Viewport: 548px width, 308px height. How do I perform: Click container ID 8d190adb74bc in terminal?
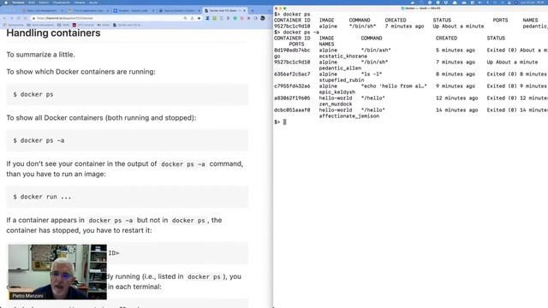coord(292,50)
